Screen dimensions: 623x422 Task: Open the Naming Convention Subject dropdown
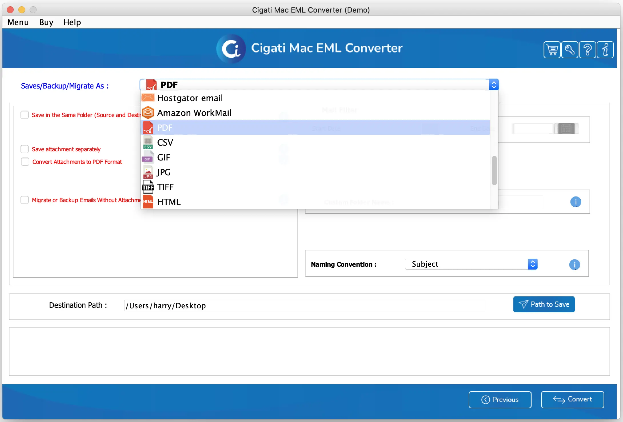471,264
